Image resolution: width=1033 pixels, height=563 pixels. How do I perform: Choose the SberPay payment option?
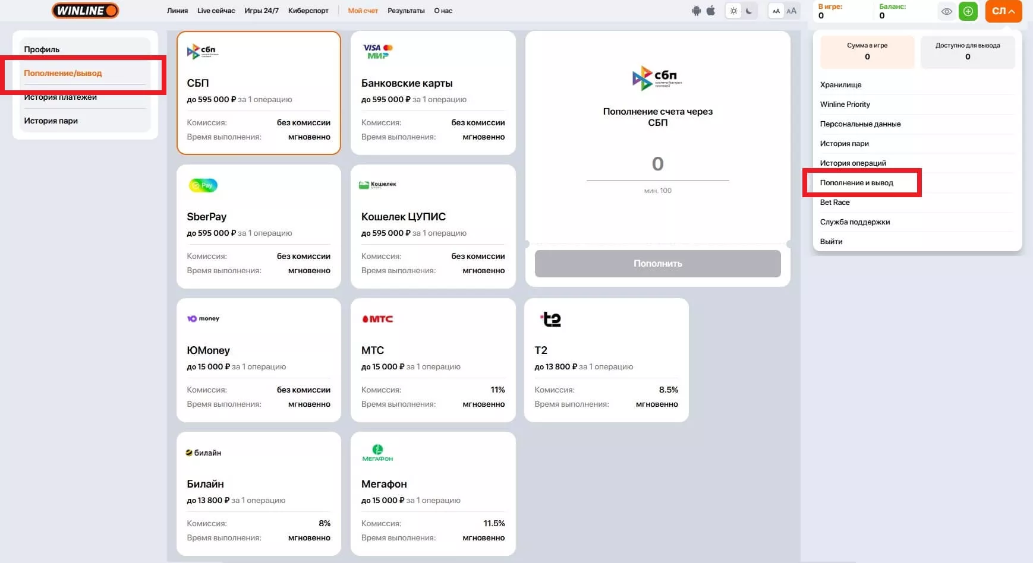pos(259,226)
